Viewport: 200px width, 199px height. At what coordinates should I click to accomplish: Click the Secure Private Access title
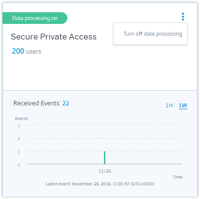(x=54, y=37)
